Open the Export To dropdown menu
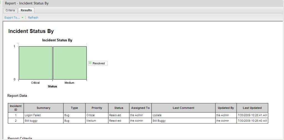Image resolution: width=284 pixels, height=140 pixels. (12, 17)
